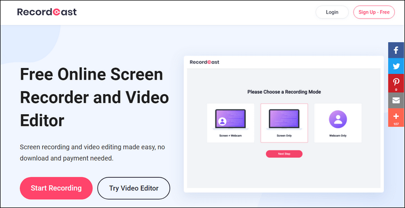The image size is (405, 208).
Task: Share the page via the email icon
Action: 396,101
